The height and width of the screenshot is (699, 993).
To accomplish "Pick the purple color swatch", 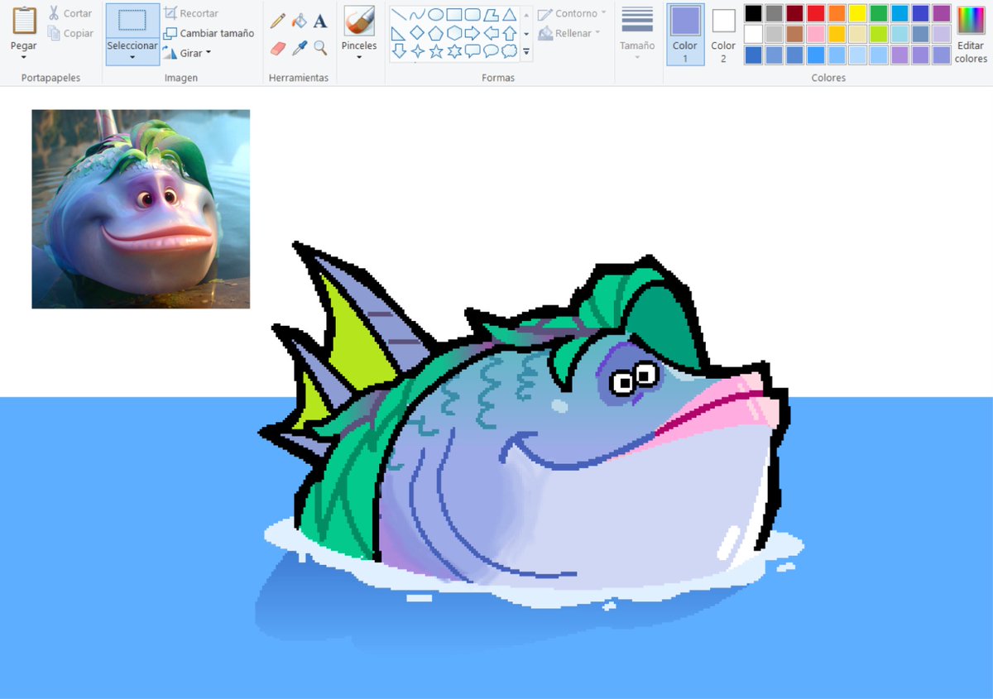I will (942, 13).
